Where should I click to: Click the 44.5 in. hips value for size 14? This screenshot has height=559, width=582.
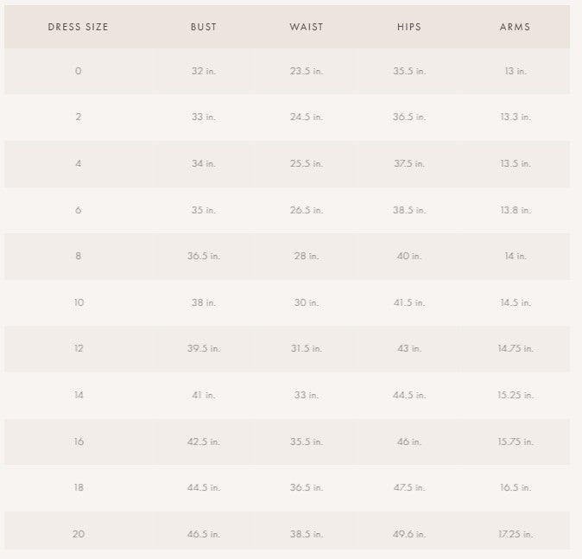(x=409, y=395)
